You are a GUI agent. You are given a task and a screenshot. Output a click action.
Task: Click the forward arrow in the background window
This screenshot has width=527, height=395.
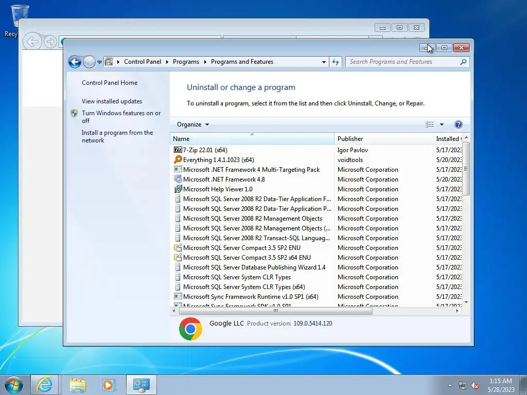click(50, 42)
